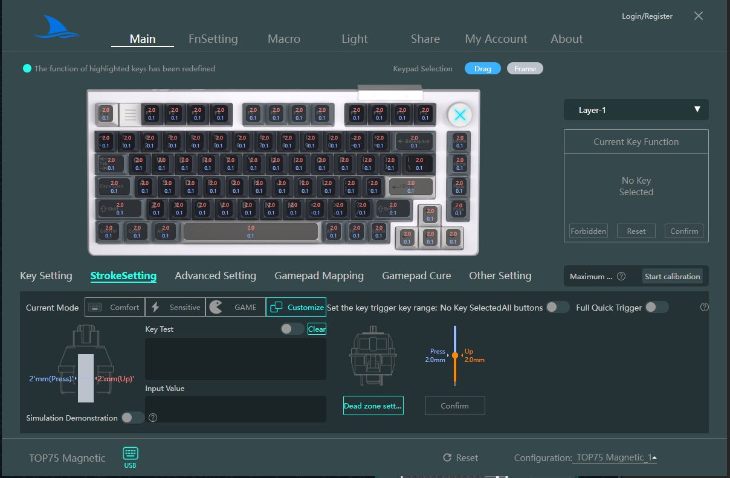The image size is (730, 478).
Task: Enable the Key Test toggle
Action: [x=292, y=329]
